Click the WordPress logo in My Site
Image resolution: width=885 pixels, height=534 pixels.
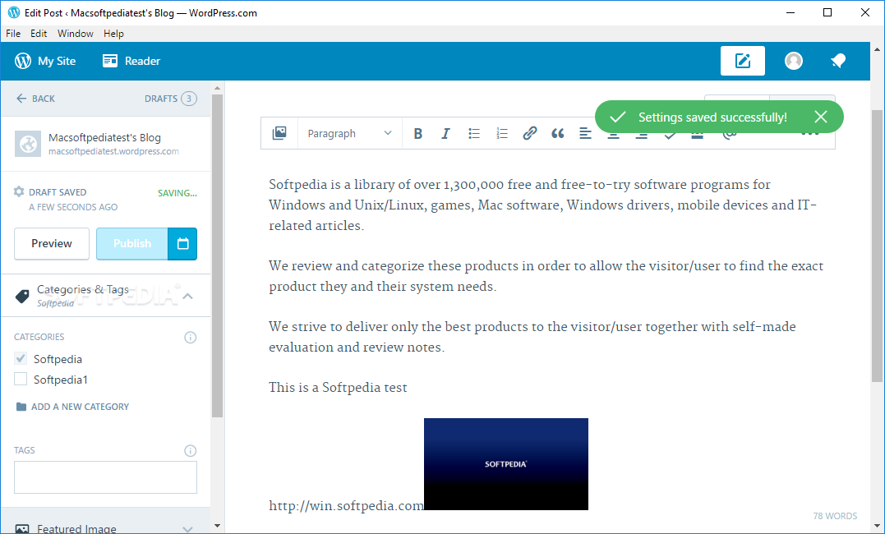point(23,61)
